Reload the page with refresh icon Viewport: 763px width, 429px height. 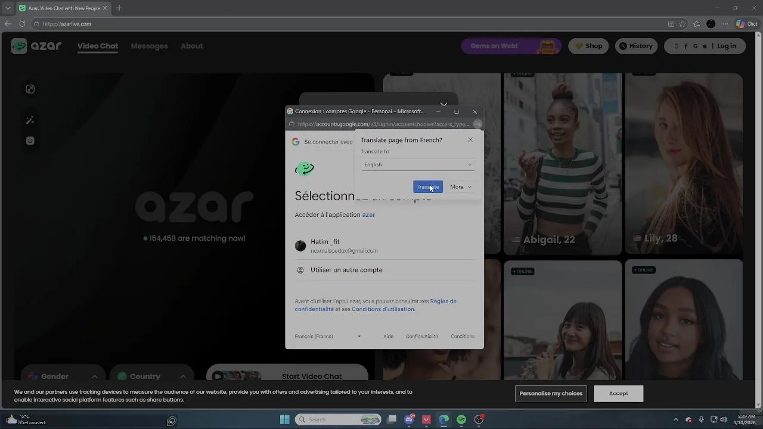coord(22,24)
